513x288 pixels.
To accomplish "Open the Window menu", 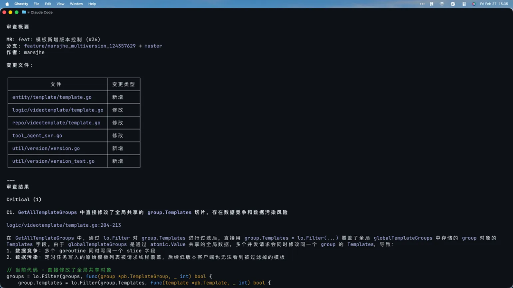I will [76, 4].
